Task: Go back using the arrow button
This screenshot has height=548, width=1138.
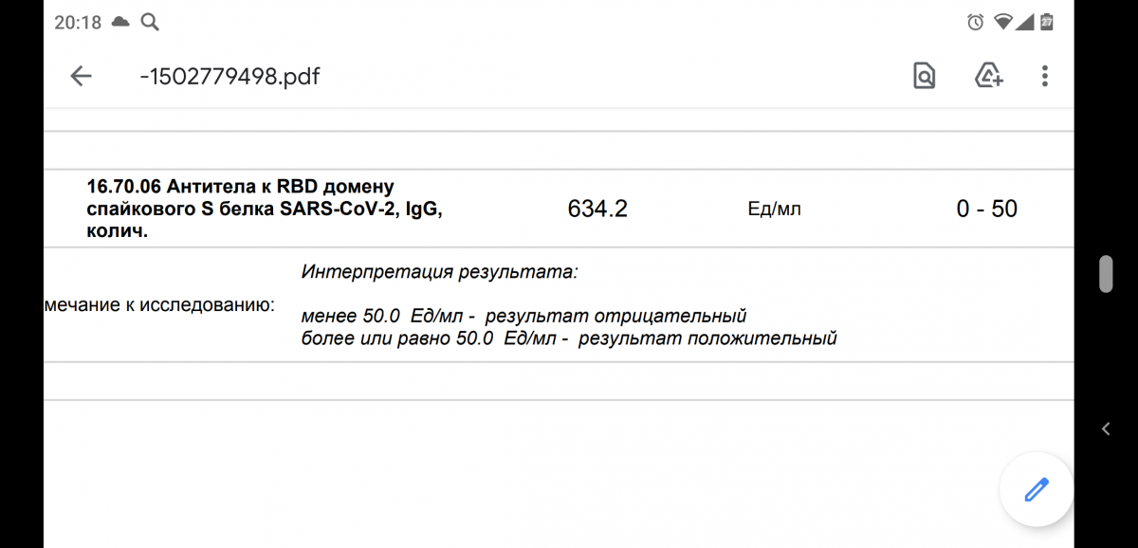Action: click(82, 77)
